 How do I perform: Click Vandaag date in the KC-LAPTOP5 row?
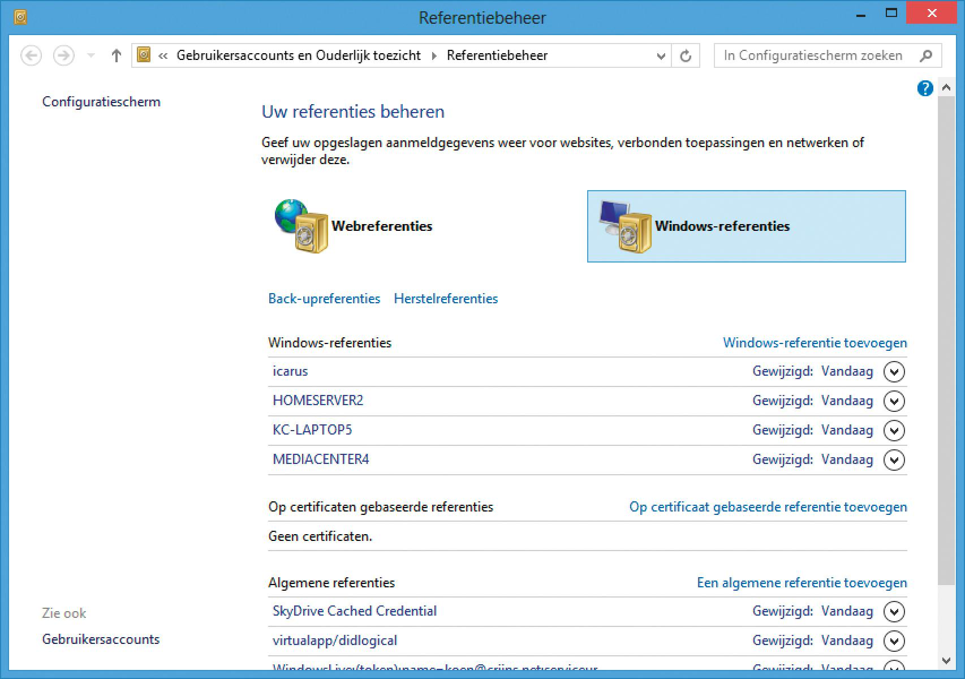coord(847,431)
